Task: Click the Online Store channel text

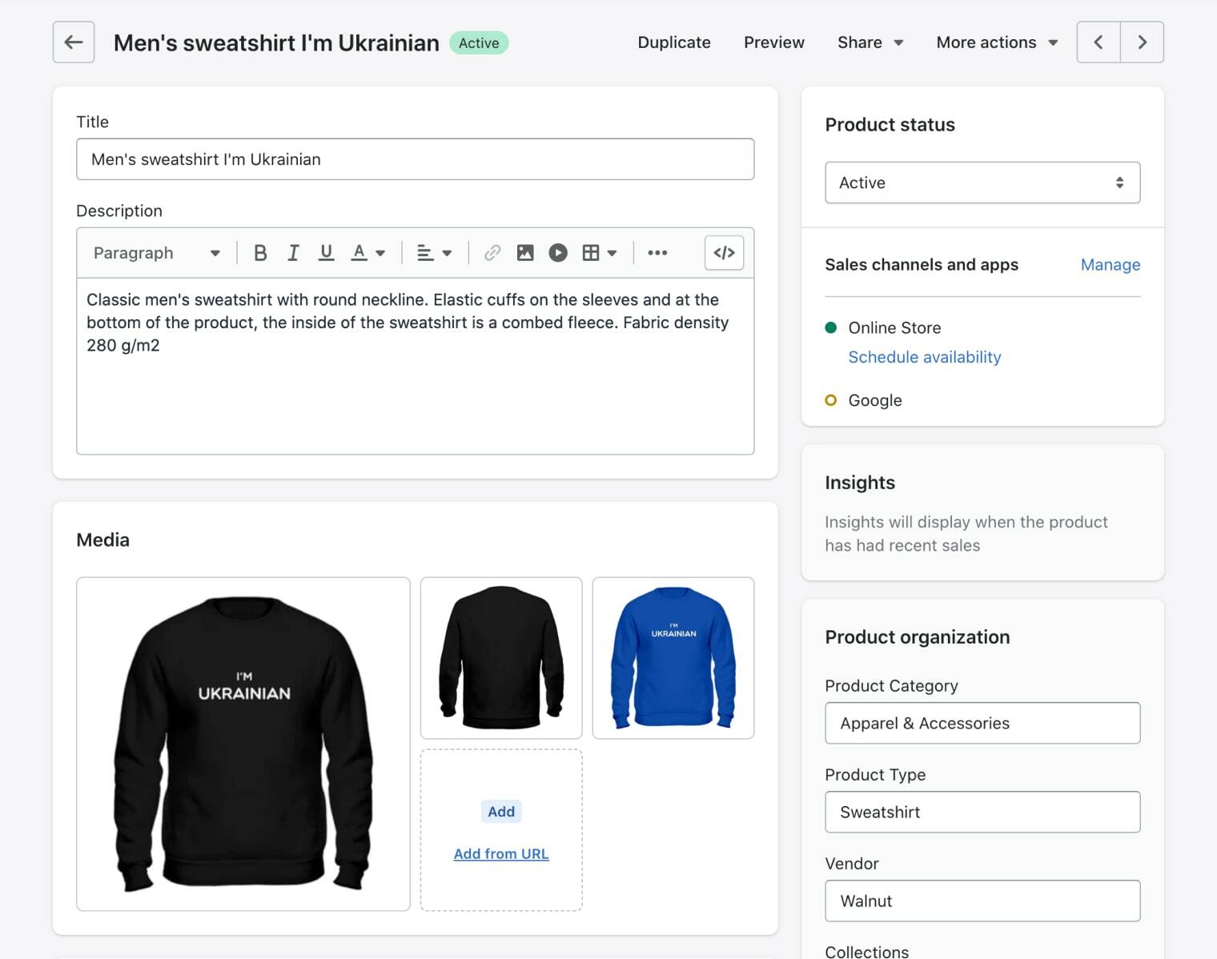Action: click(894, 328)
